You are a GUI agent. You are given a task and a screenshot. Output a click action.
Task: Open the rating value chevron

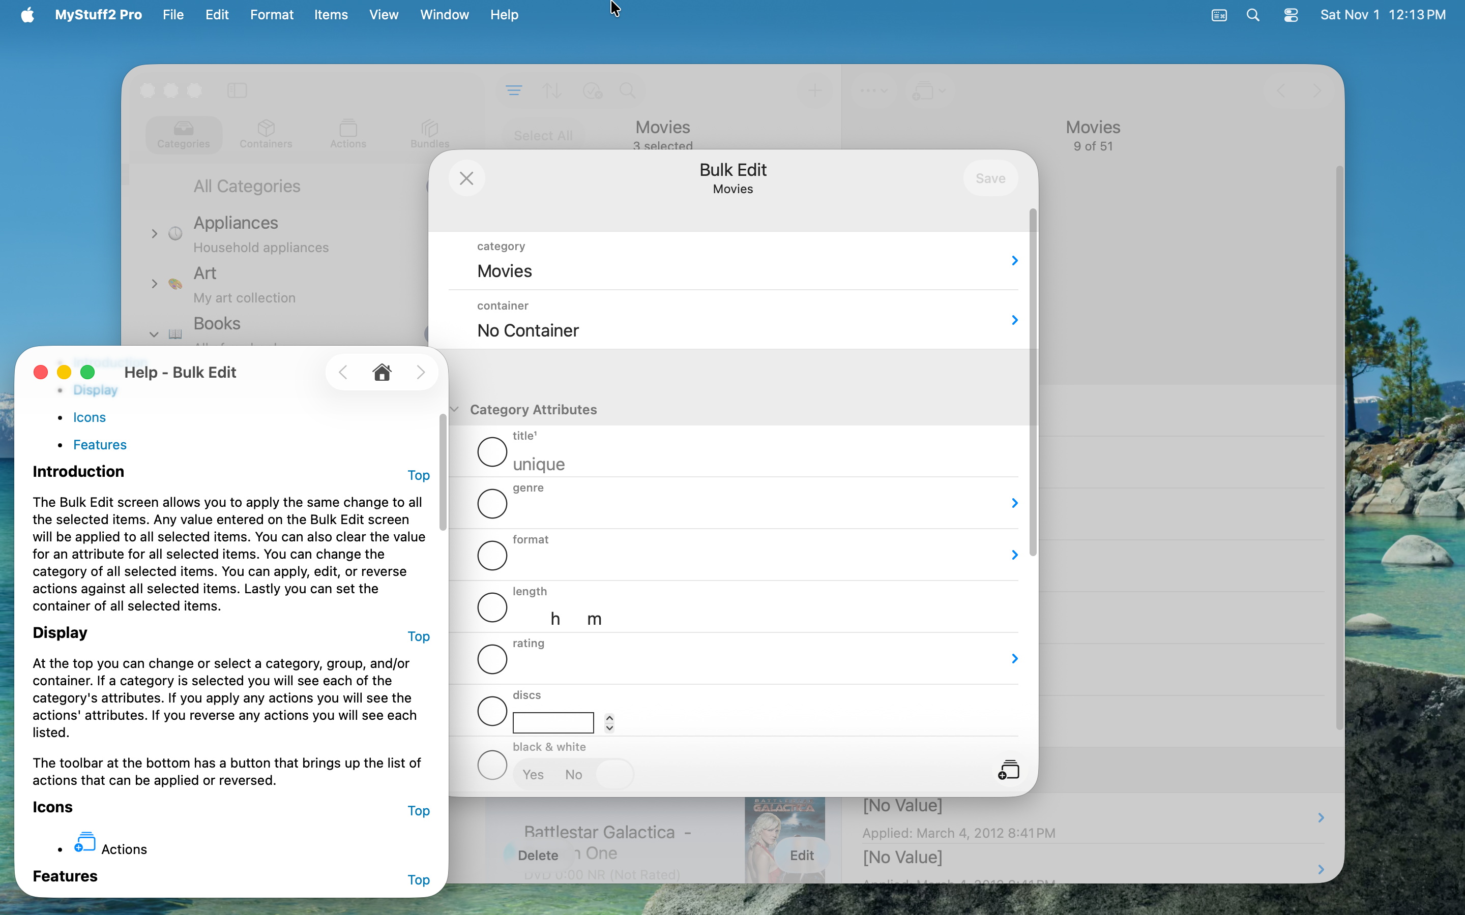click(1015, 659)
